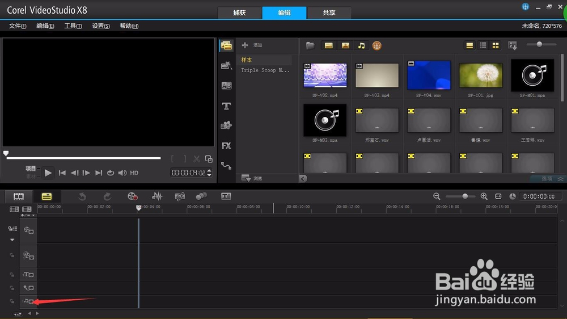Switch to Storyboard view
Screen dimensions: 567x319
click(x=19, y=196)
